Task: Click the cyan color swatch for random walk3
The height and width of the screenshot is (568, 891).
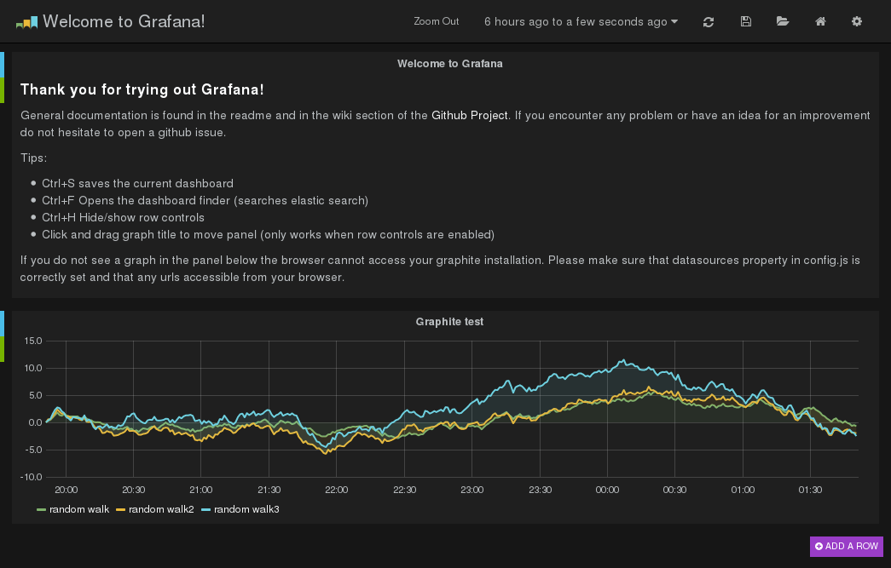Action: point(205,509)
